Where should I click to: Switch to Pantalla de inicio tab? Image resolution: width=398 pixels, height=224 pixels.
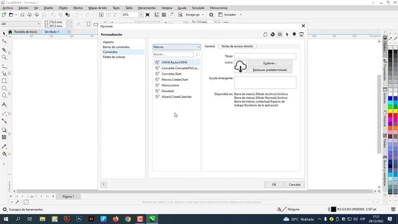click(25, 32)
